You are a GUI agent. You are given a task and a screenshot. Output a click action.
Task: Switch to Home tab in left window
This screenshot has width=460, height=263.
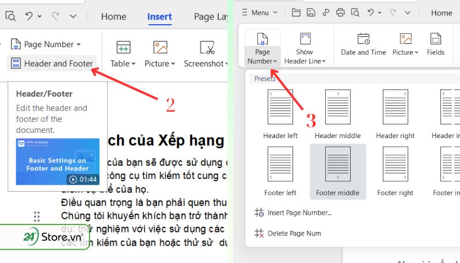pyautogui.click(x=113, y=17)
